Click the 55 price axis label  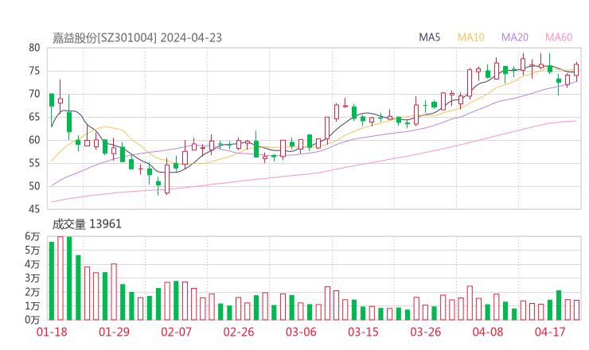(34, 163)
